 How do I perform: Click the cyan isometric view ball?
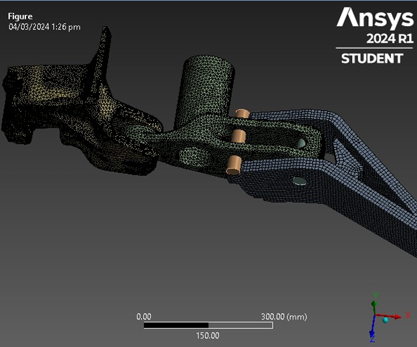pos(386,321)
